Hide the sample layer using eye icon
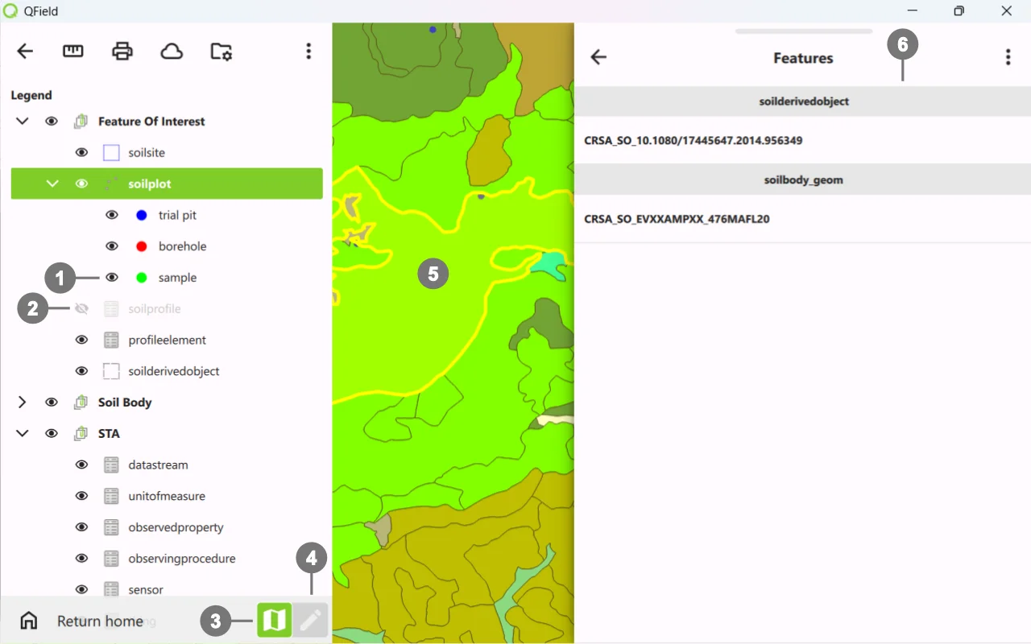Viewport: 1031px width, 644px height. click(112, 278)
